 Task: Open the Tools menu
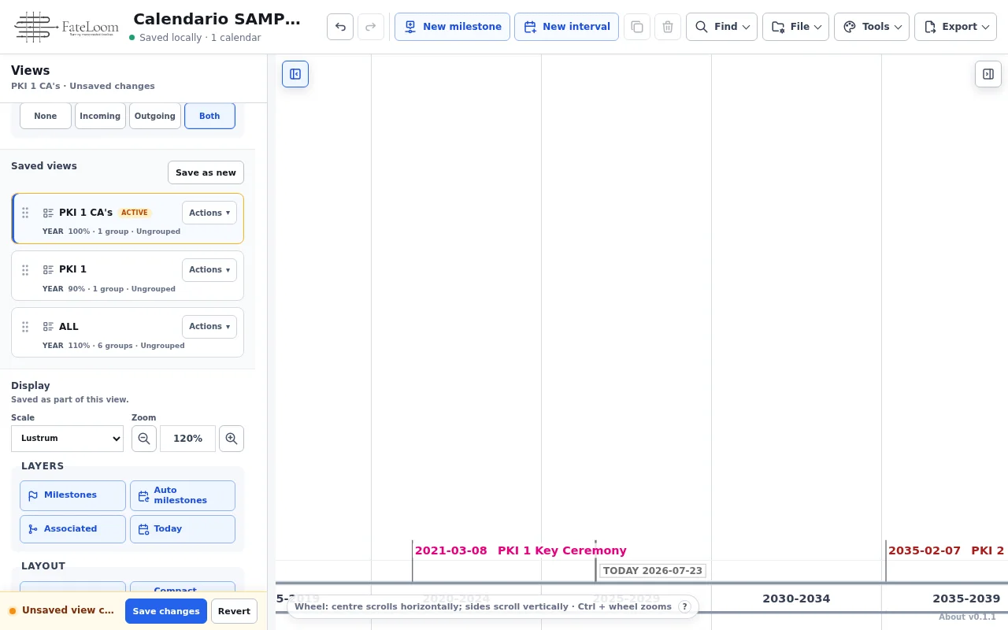[872, 27]
